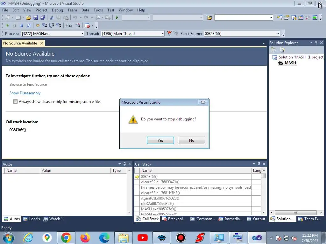
Task: Click Call Stack vertical scrollbar thumb
Action: click(x=263, y=175)
